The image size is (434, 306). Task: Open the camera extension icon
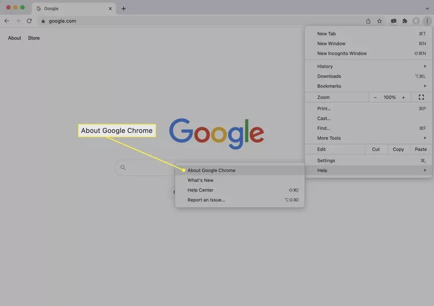393,21
